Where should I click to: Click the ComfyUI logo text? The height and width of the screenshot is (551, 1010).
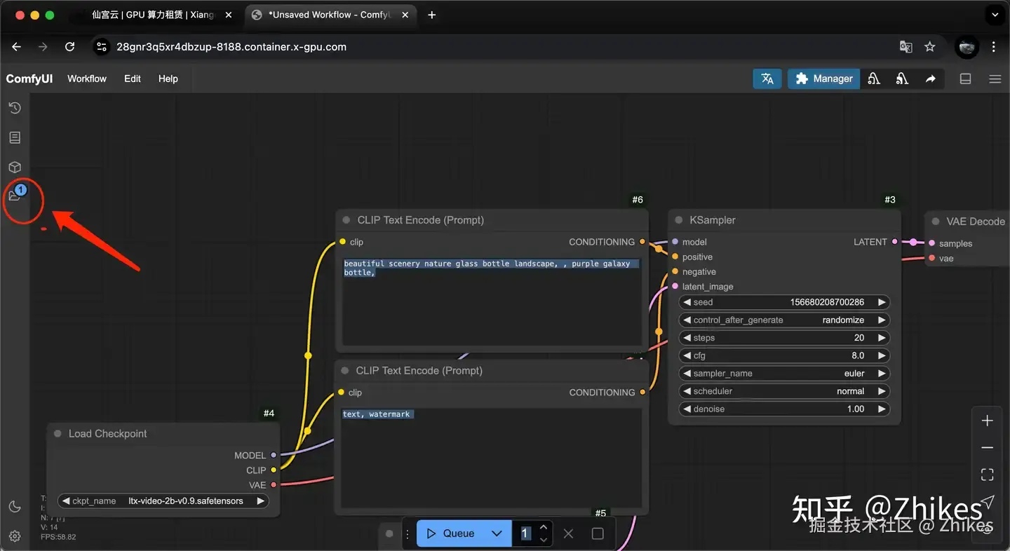(29, 79)
